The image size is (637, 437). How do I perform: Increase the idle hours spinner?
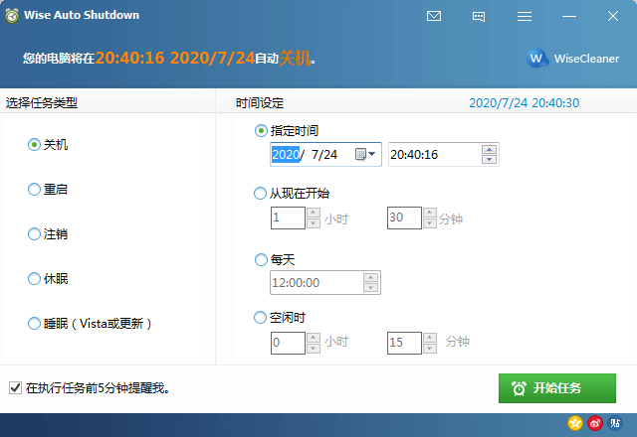(314, 338)
